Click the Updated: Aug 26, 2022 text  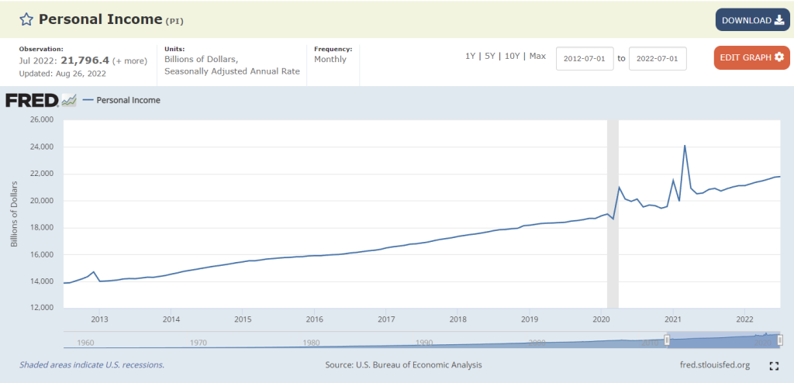(x=62, y=74)
